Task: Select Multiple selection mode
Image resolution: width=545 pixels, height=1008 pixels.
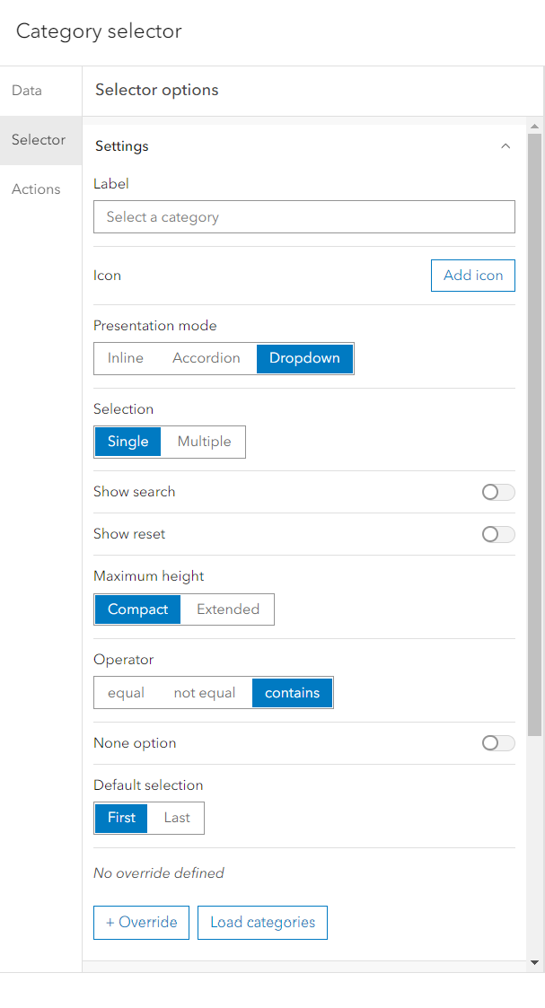Action: coord(203,442)
